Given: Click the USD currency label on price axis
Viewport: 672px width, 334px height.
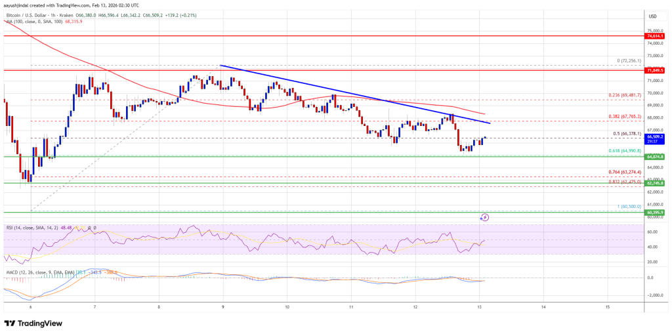Looking at the screenshot, I should tap(652, 16).
